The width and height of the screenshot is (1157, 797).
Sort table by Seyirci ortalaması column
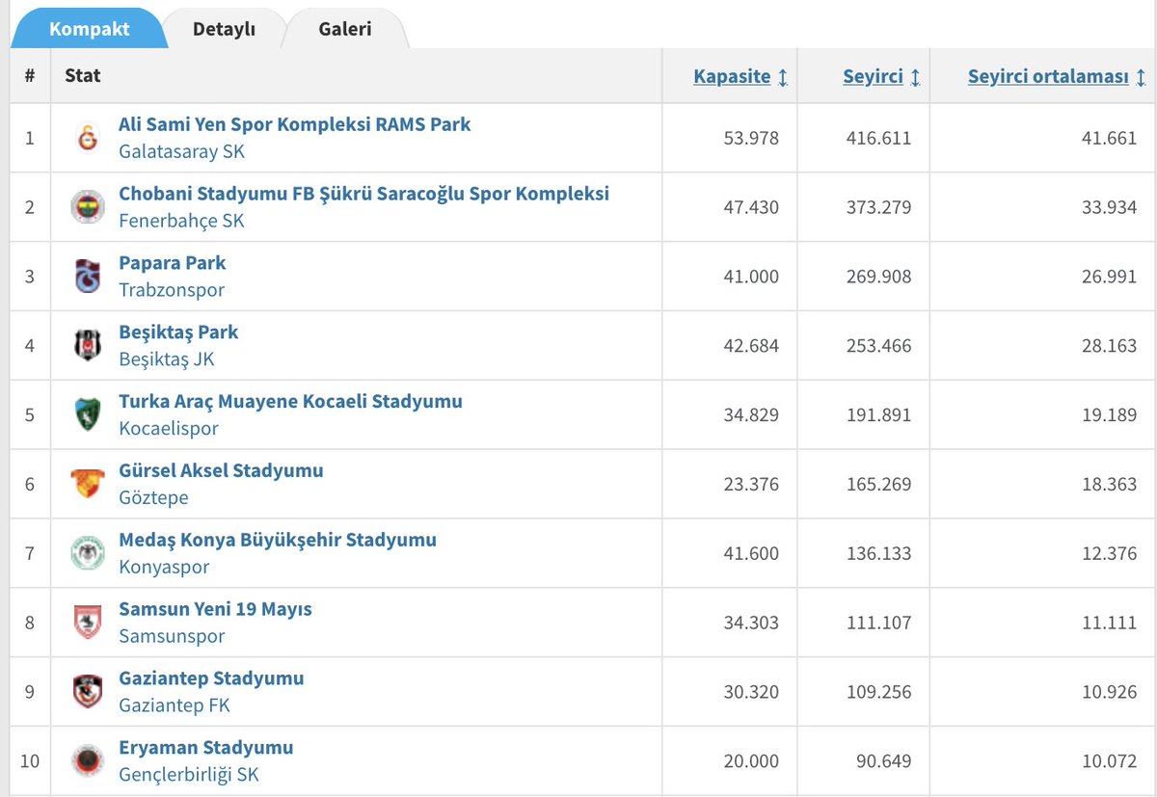pos(1057,77)
